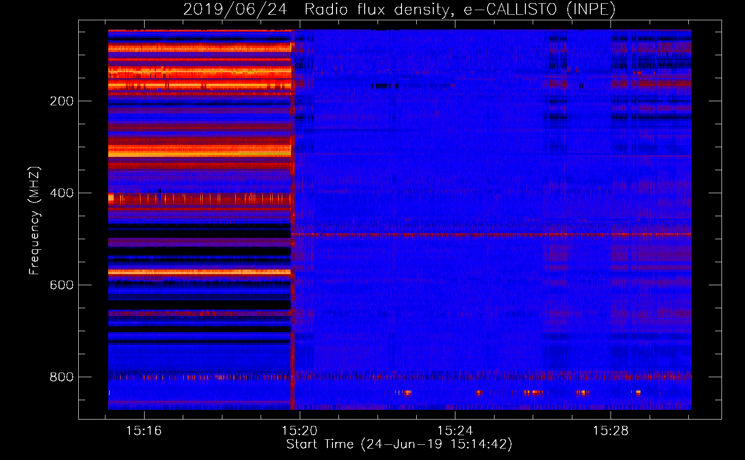The height and width of the screenshot is (460, 745).
Task: Click the 15:20 time tick label
Action: 300,431
